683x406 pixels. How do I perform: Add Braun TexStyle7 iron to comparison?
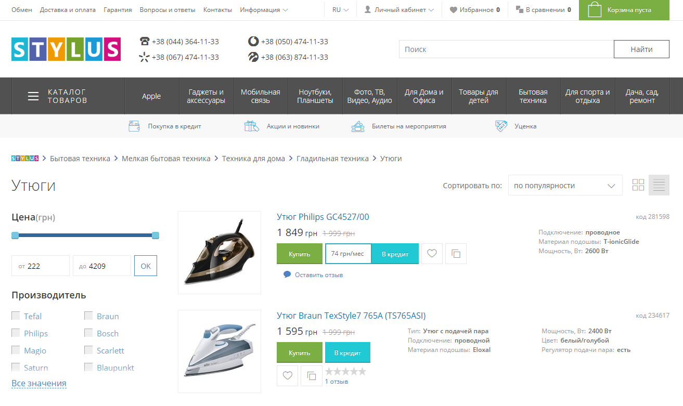tap(312, 375)
